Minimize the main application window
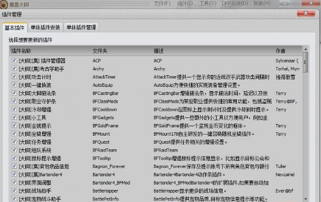 pos(285,3)
